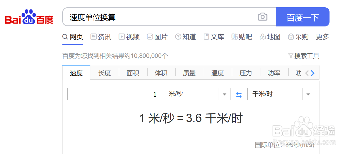Switch converter to 质量
Image resolution: width=355 pixels, height=154 pixels.
pyautogui.click(x=189, y=73)
